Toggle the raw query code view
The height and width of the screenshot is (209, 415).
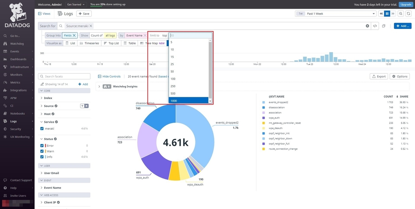375,26
